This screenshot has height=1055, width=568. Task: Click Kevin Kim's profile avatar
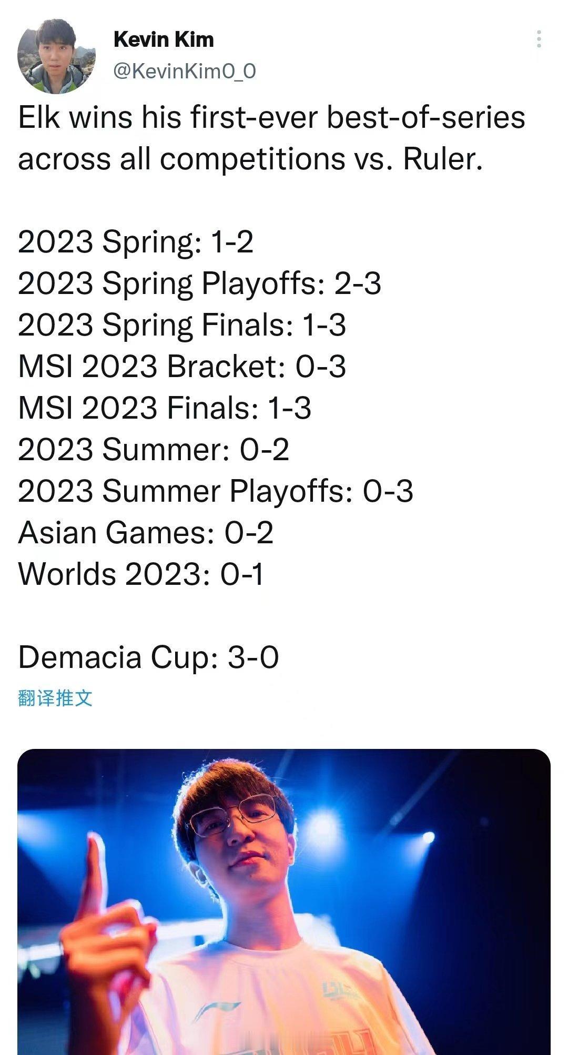coord(53,58)
